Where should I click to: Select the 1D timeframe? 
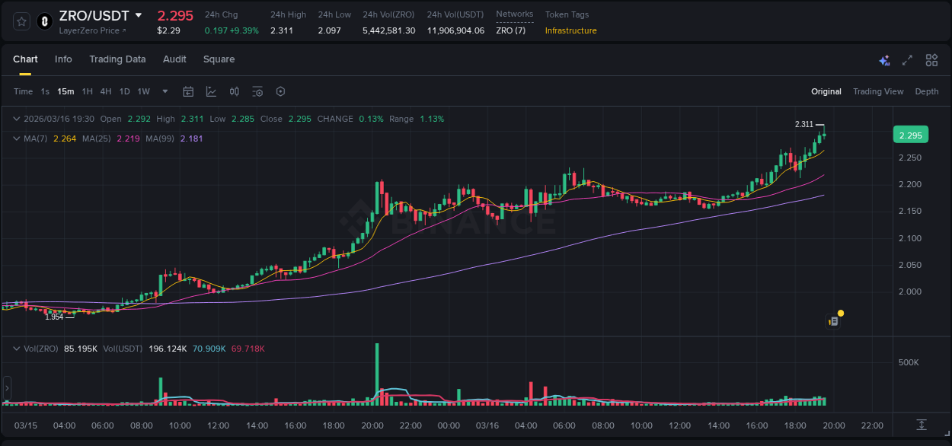[124, 91]
